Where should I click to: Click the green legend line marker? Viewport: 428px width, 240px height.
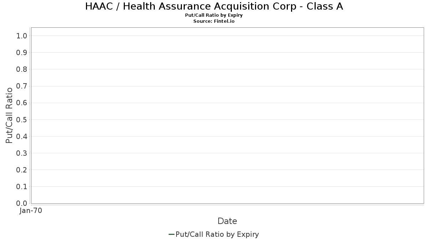coord(171,234)
